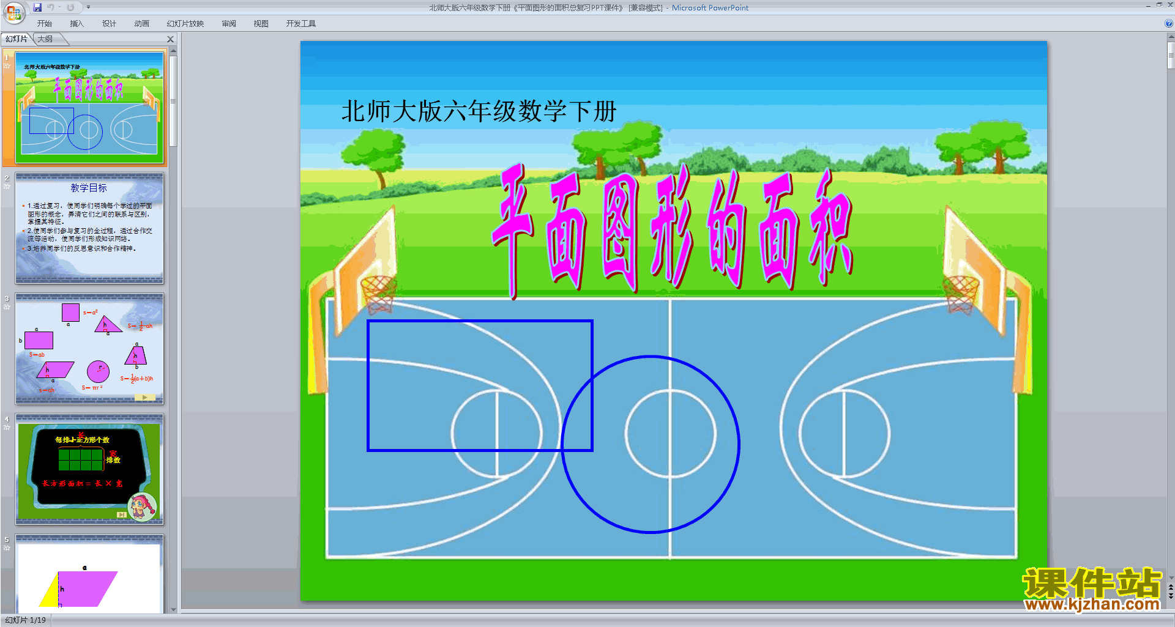Click the thumbnail pane scrollbar thumb

(173, 101)
